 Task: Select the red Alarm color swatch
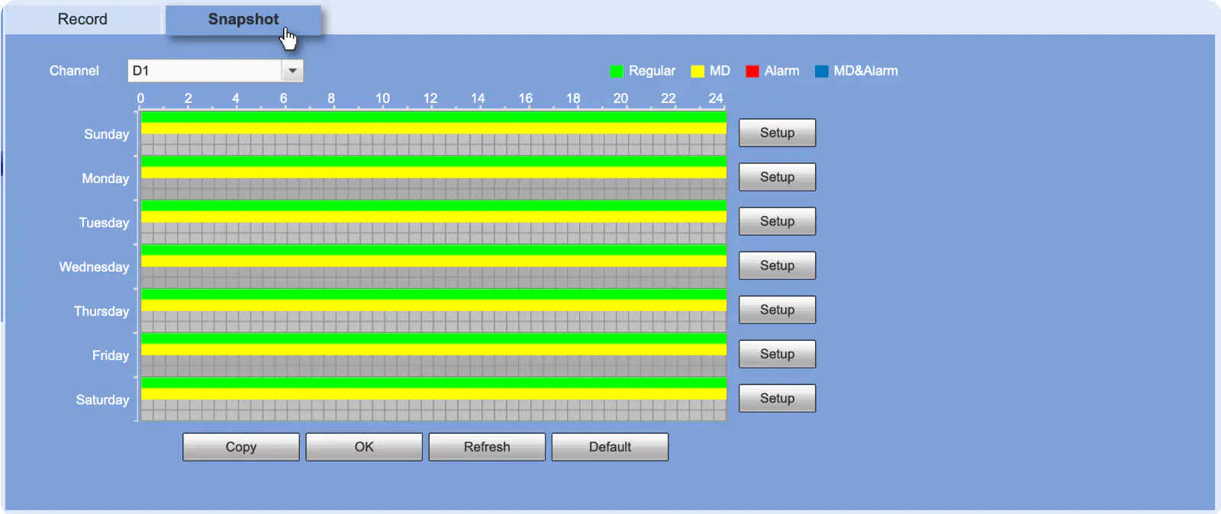click(752, 72)
